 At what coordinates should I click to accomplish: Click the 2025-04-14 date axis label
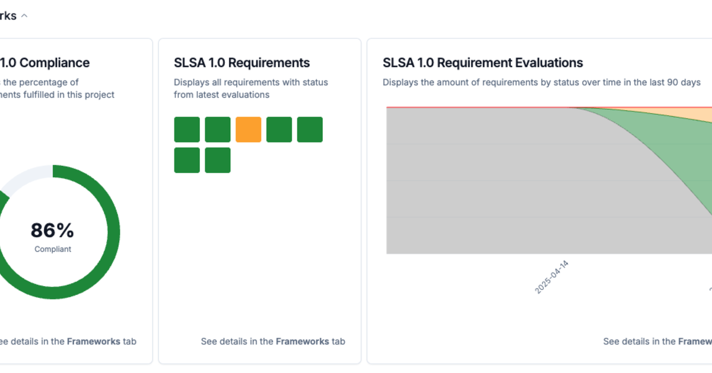tap(552, 276)
